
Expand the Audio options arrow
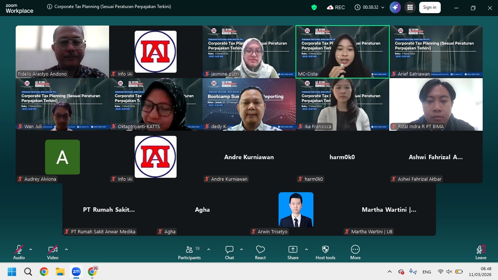(31, 249)
